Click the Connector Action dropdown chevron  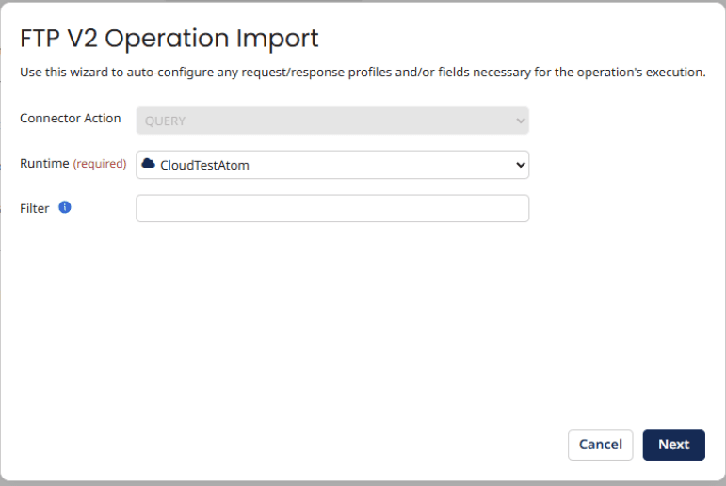(x=520, y=121)
